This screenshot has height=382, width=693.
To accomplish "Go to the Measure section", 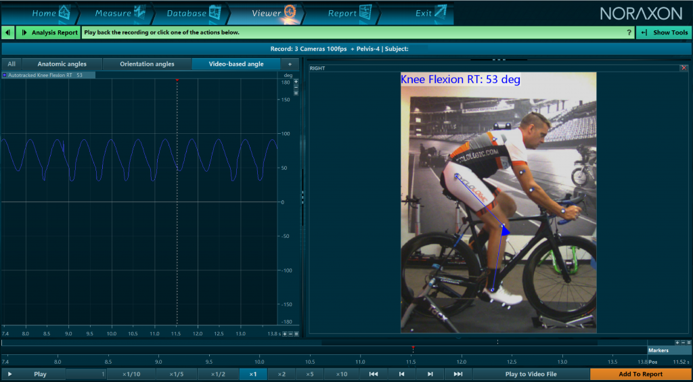I will (115, 14).
